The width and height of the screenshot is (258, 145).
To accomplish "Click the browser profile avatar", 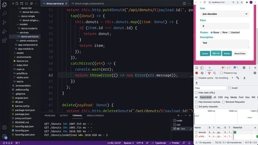I will [251, 2].
